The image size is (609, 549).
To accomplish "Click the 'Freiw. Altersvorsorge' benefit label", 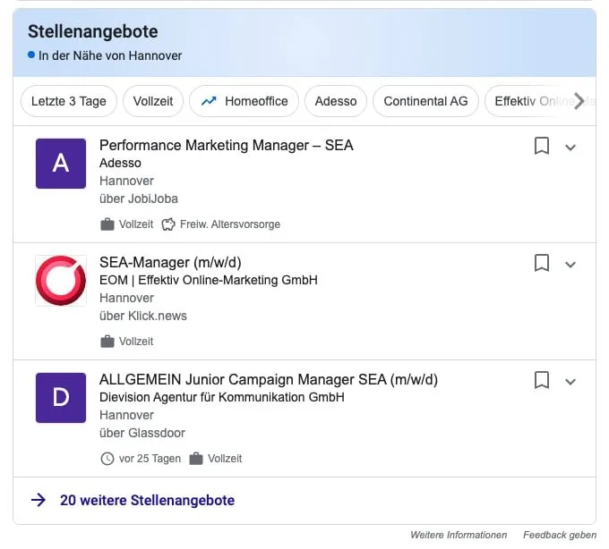I will coord(230,224).
